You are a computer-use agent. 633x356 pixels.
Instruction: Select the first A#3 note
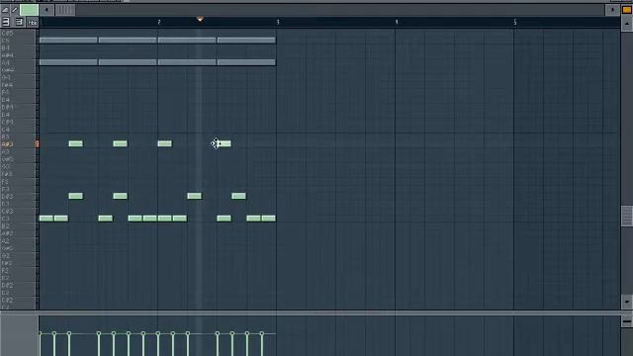point(75,143)
